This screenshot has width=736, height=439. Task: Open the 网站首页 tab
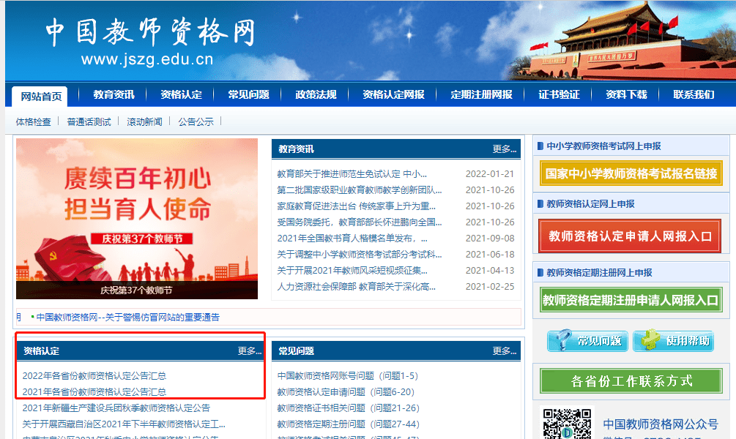click(40, 97)
